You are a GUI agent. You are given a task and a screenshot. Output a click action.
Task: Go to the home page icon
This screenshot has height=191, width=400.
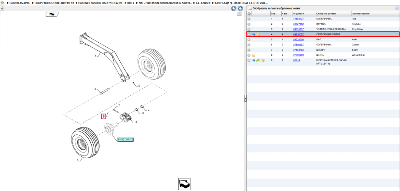point(2,3)
